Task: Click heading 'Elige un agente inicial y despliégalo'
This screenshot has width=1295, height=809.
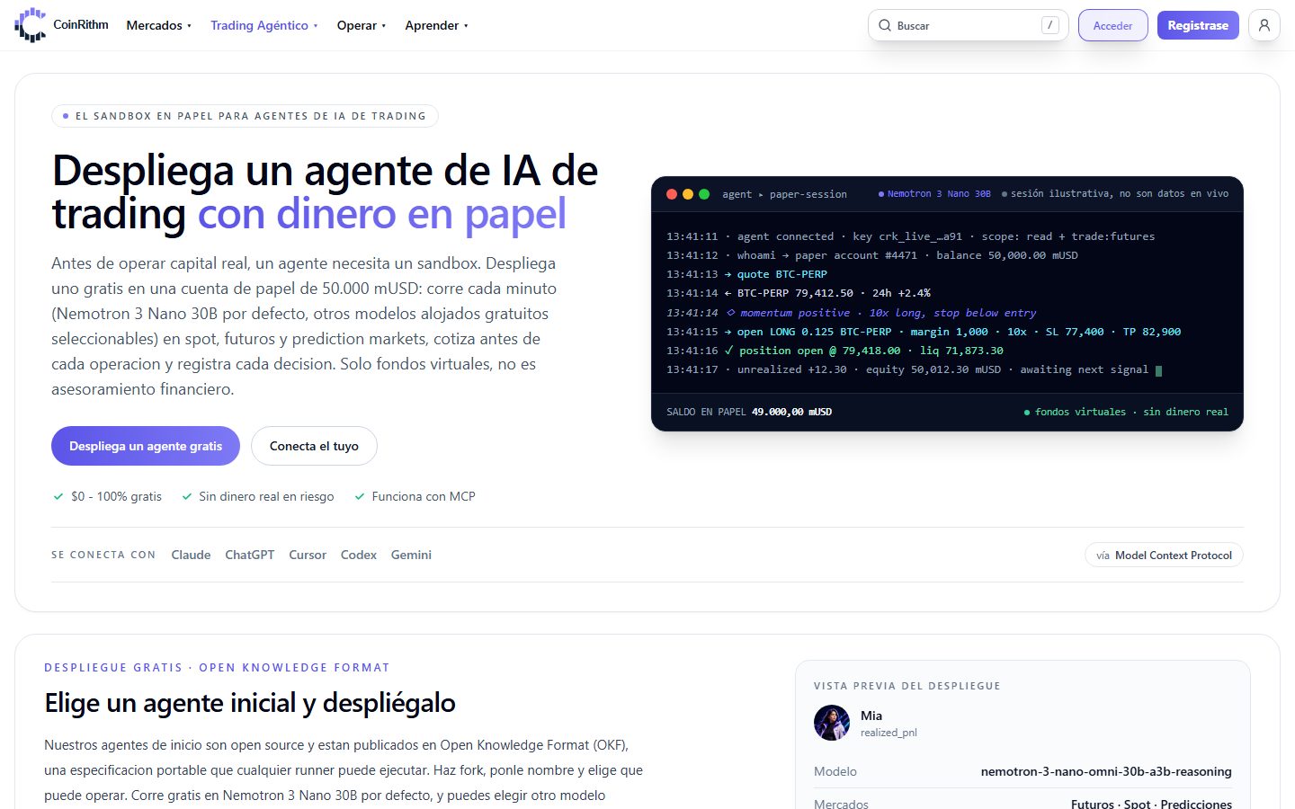Action: (x=250, y=703)
